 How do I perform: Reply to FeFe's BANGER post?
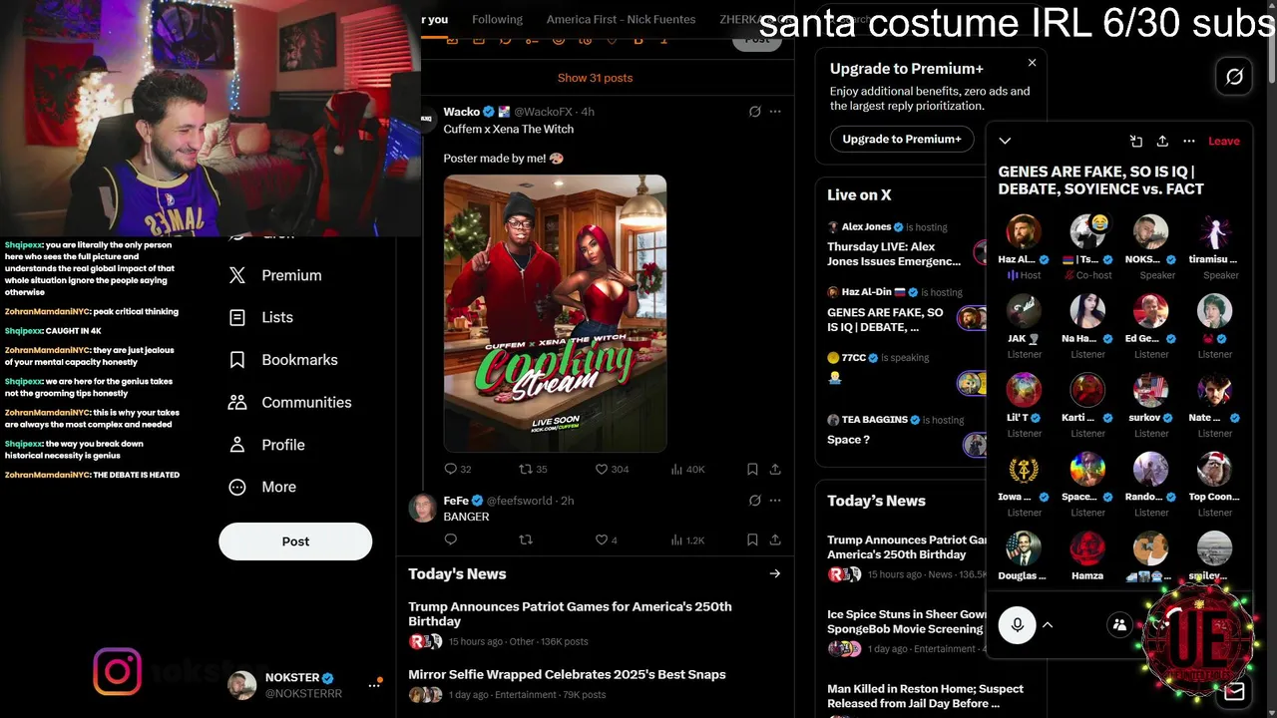450,539
